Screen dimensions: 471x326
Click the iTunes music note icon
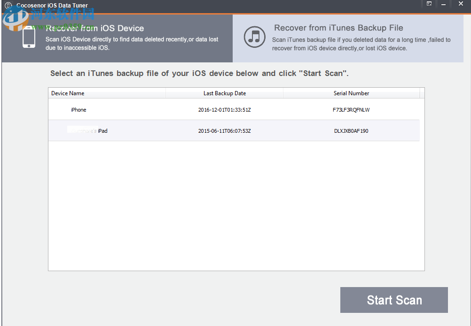coord(254,37)
